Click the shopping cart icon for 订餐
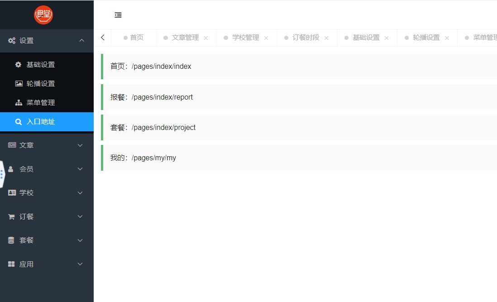497x302 pixels. tap(11, 217)
